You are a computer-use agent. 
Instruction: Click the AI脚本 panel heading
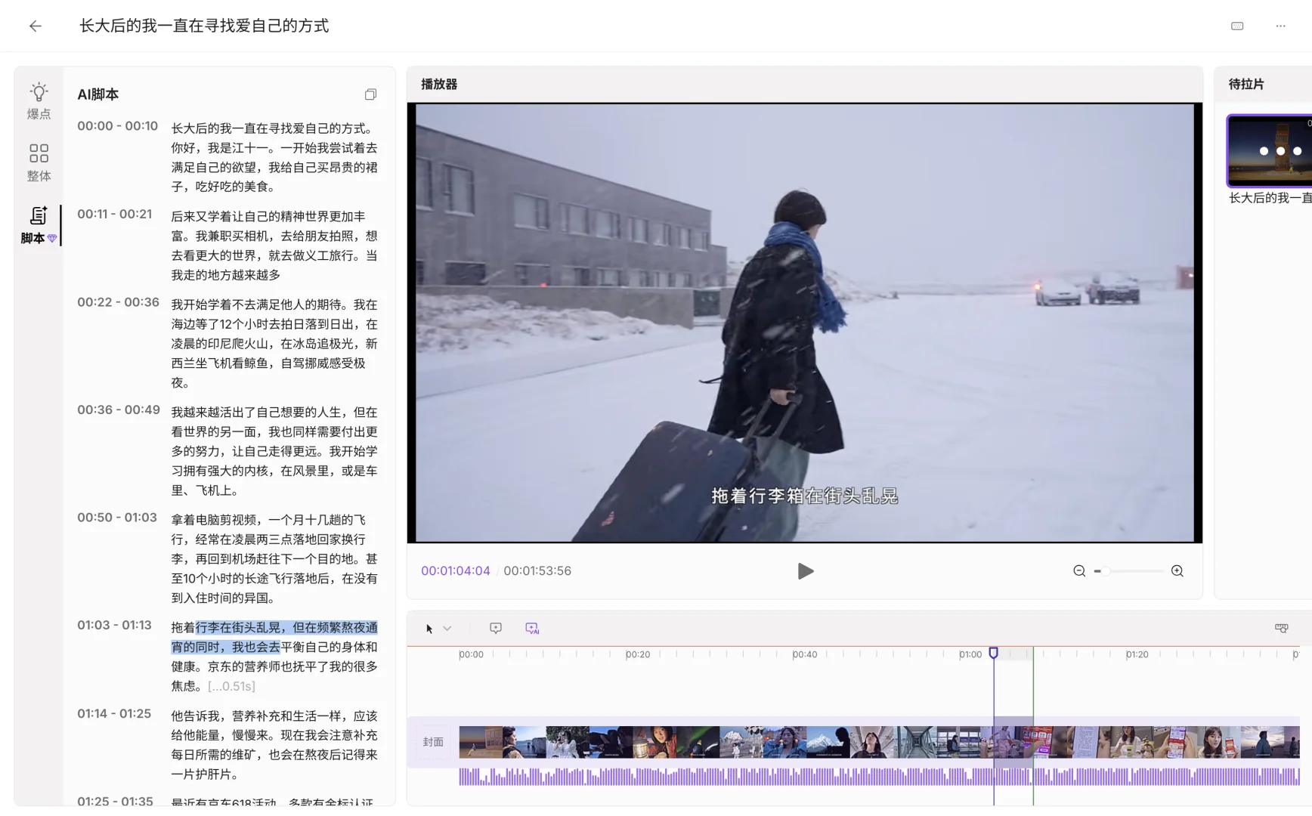coord(98,94)
